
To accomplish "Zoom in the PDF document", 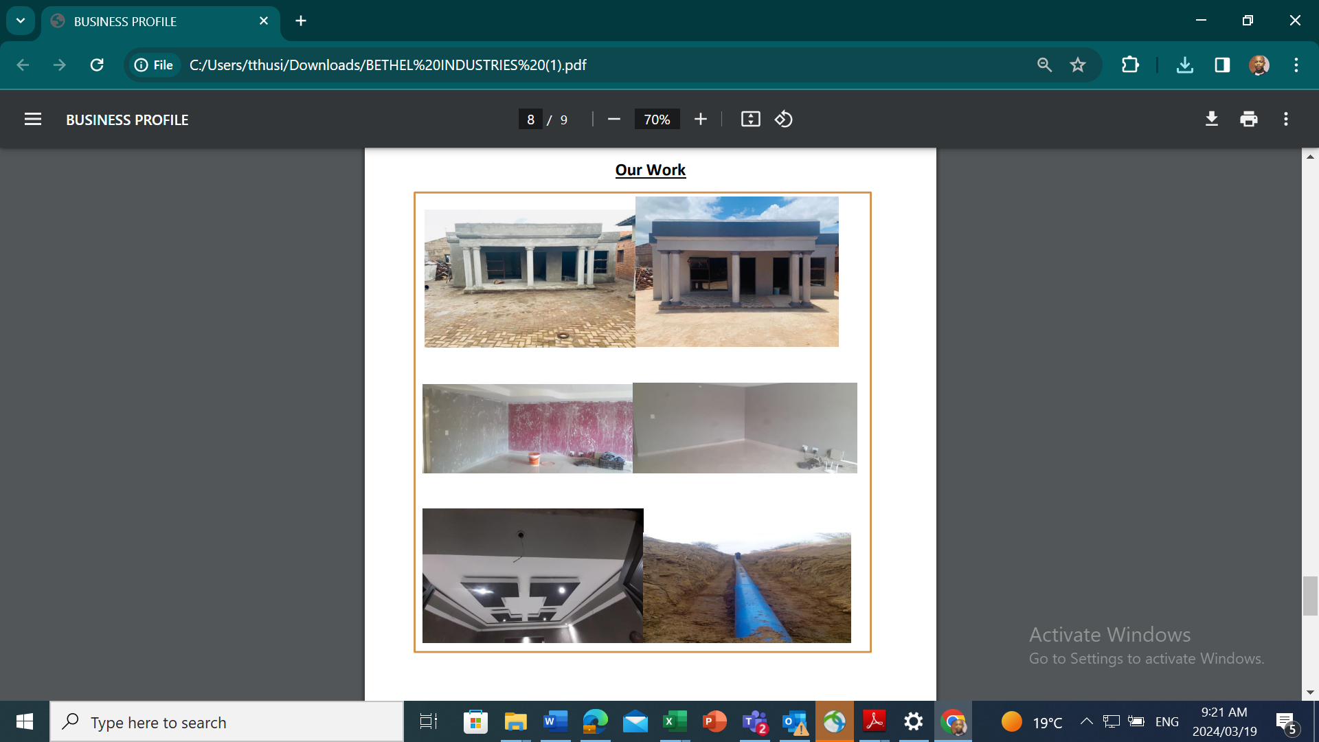I will click(700, 120).
